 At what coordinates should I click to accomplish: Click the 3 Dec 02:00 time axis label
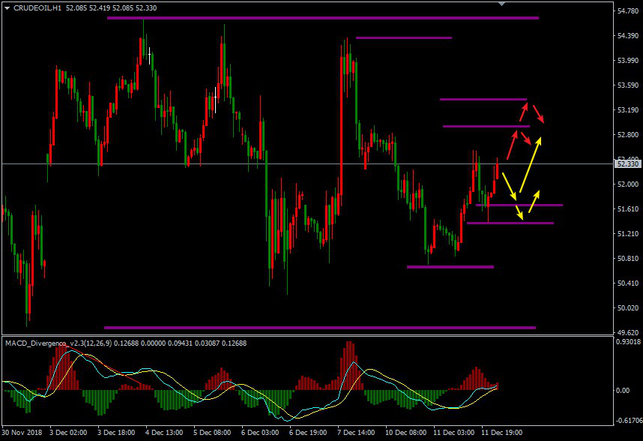[x=68, y=433]
